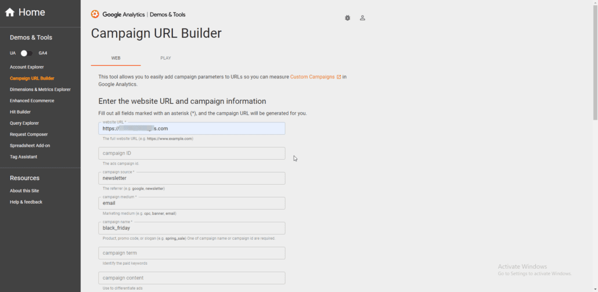Screen dimensions: 598x292
Task: Click the GA4 label by the switch
Action: [x=43, y=53]
